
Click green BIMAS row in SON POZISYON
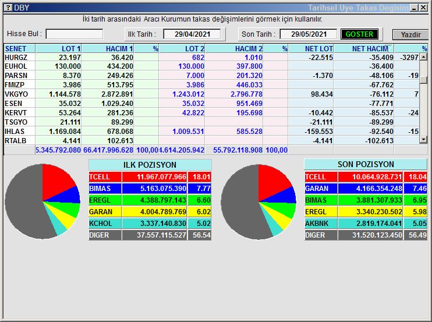[x=366, y=200]
